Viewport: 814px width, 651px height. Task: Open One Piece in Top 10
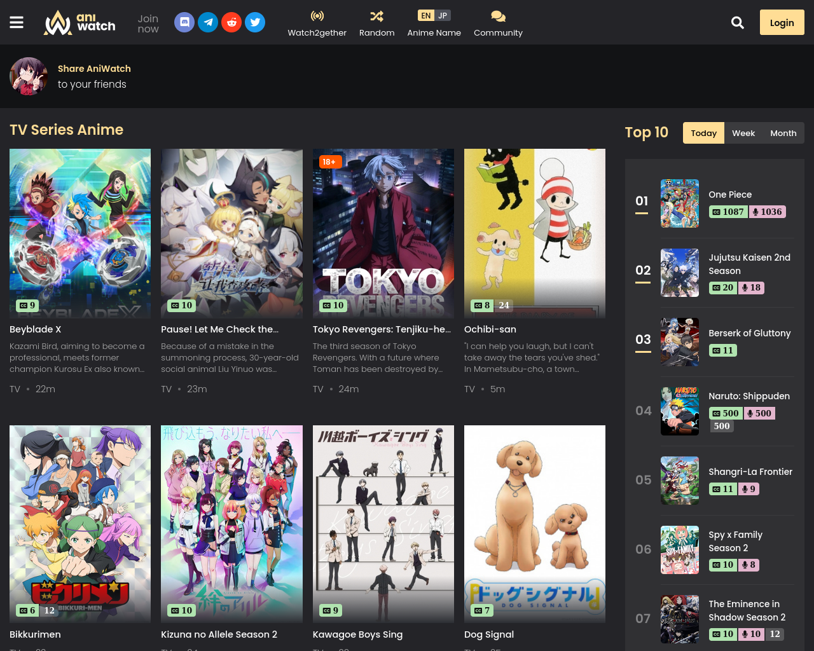tap(730, 195)
